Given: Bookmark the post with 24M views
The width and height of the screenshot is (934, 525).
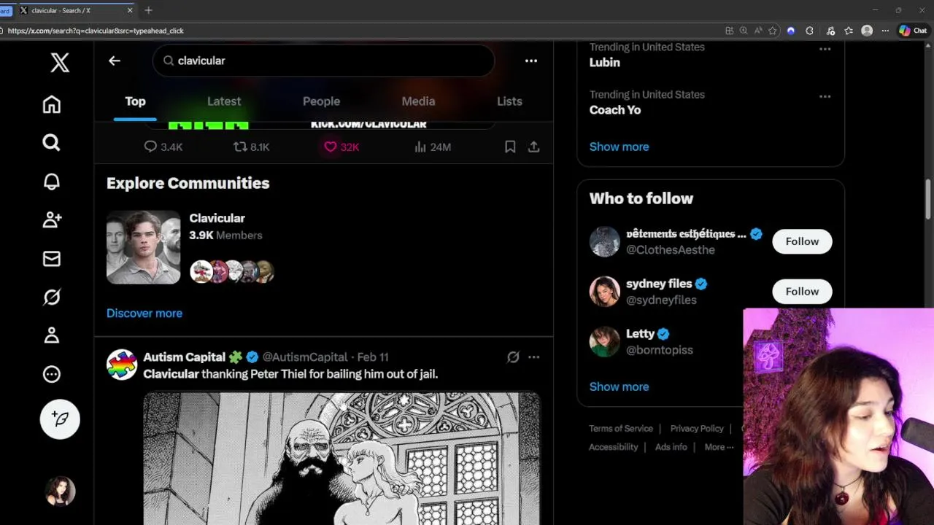Looking at the screenshot, I should point(510,147).
